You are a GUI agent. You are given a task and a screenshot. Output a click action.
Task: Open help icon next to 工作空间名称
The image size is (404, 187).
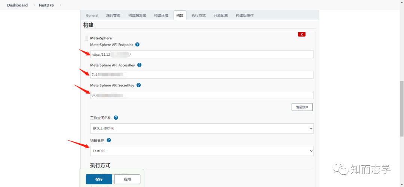tap(116, 117)
